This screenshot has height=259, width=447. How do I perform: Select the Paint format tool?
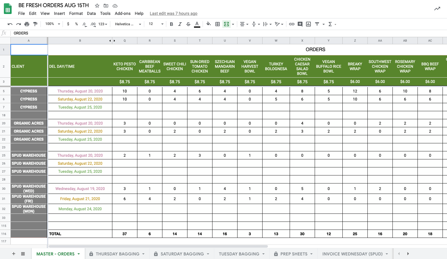35,24
